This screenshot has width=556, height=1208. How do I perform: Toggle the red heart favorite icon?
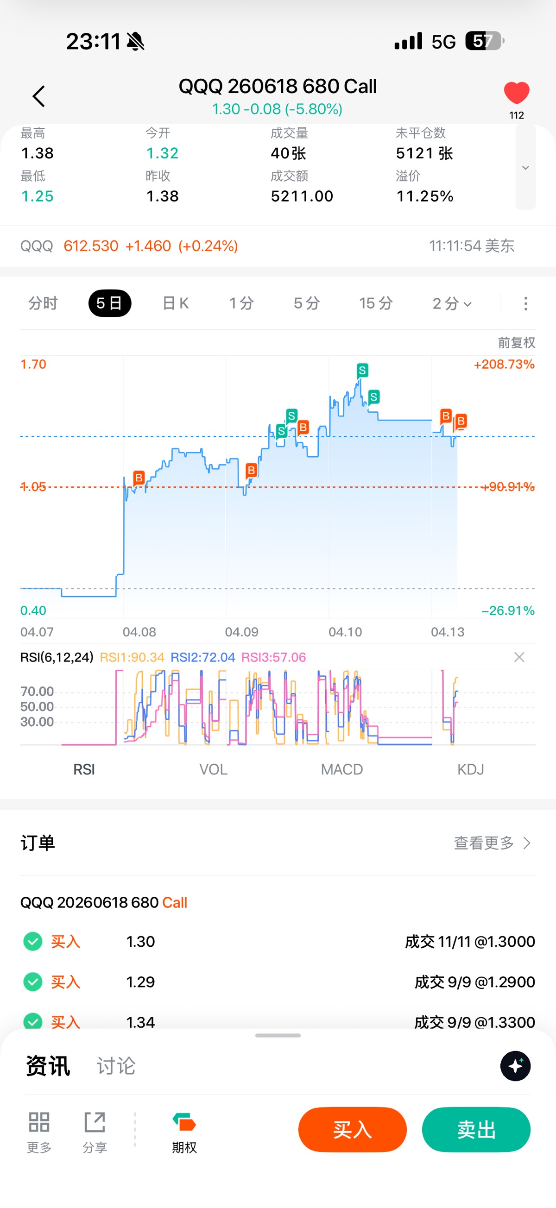(516, 93)
